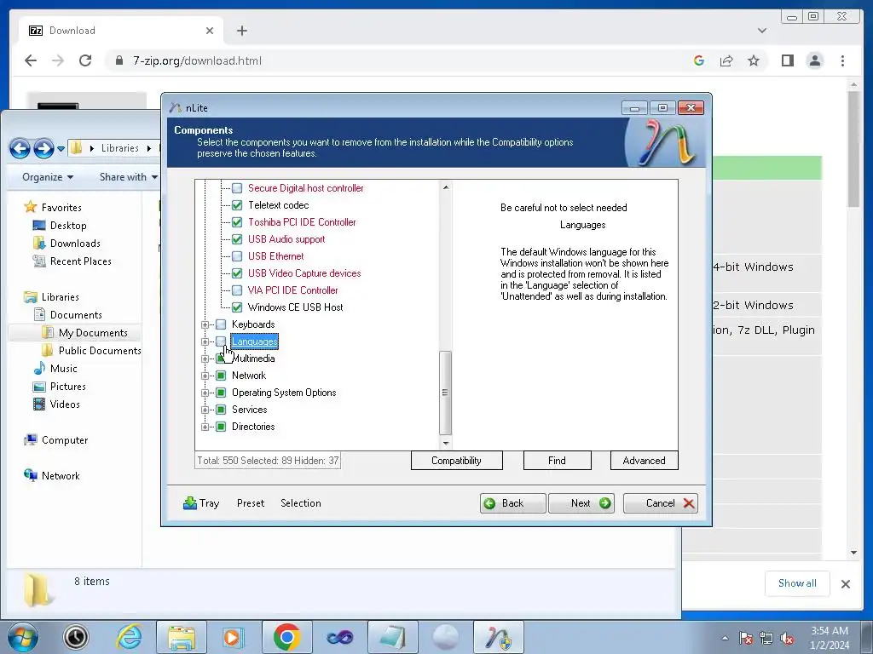This screenshot has width=873, height=654.
Task: Check the USB Ethernet checkbox
Action: point(237,256)
